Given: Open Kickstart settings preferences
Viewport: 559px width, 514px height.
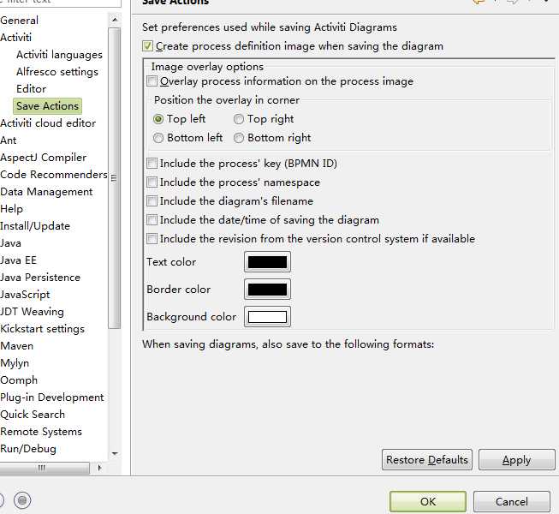Looking at the screenshot, I should click(43, 328).
